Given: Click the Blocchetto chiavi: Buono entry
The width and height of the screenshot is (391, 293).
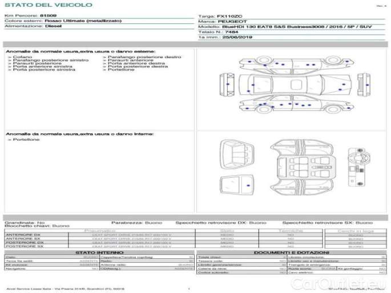Looking at the screenshot, I should 37,226.
